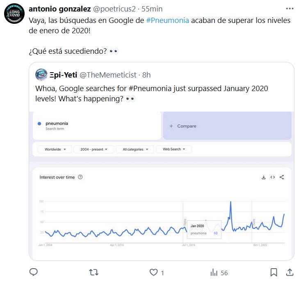Screen dimensions: 301x283
Task: View tweet analytics bar chart icon
Action: [x=214, y=272]
